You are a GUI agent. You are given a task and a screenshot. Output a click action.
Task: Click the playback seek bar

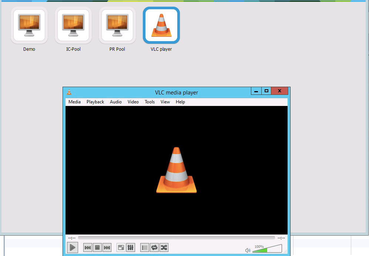(176, 238)
